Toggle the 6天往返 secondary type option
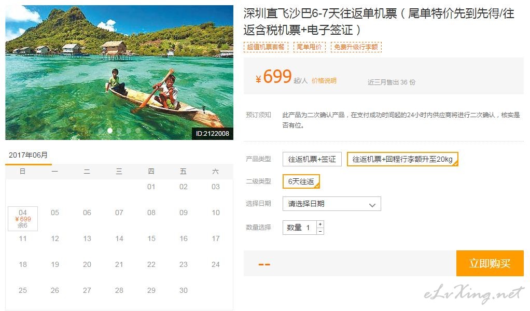Image resolution: width=530 pixels, height=311 pixels. pos(301,181)
